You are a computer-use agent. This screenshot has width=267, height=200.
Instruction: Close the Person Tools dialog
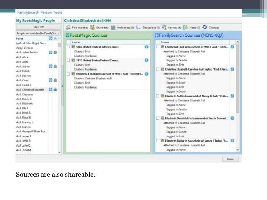pyautogui.click(x=230, y=159)
